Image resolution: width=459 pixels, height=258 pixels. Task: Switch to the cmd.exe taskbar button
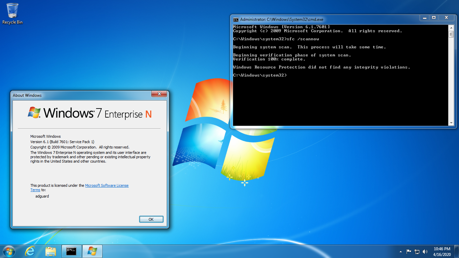[x=71, y=251]
